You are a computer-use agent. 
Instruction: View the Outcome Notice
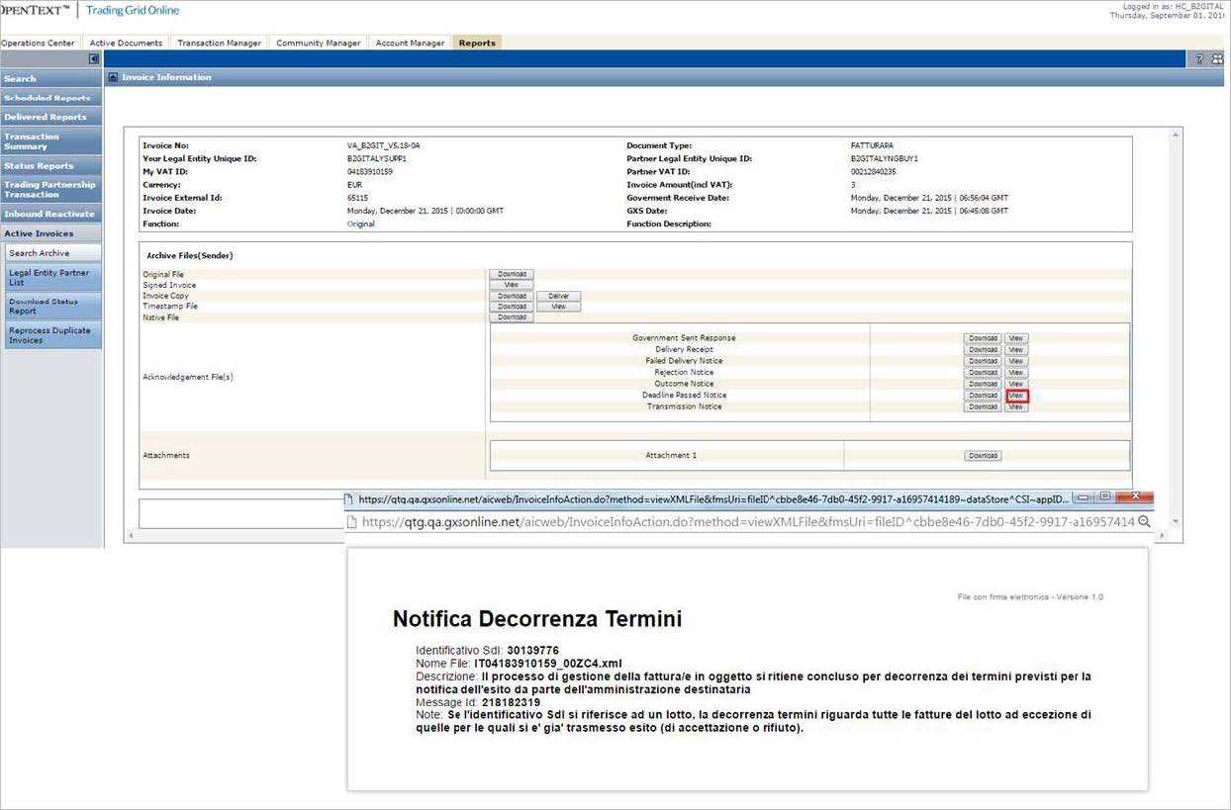tap(1016, 384)
